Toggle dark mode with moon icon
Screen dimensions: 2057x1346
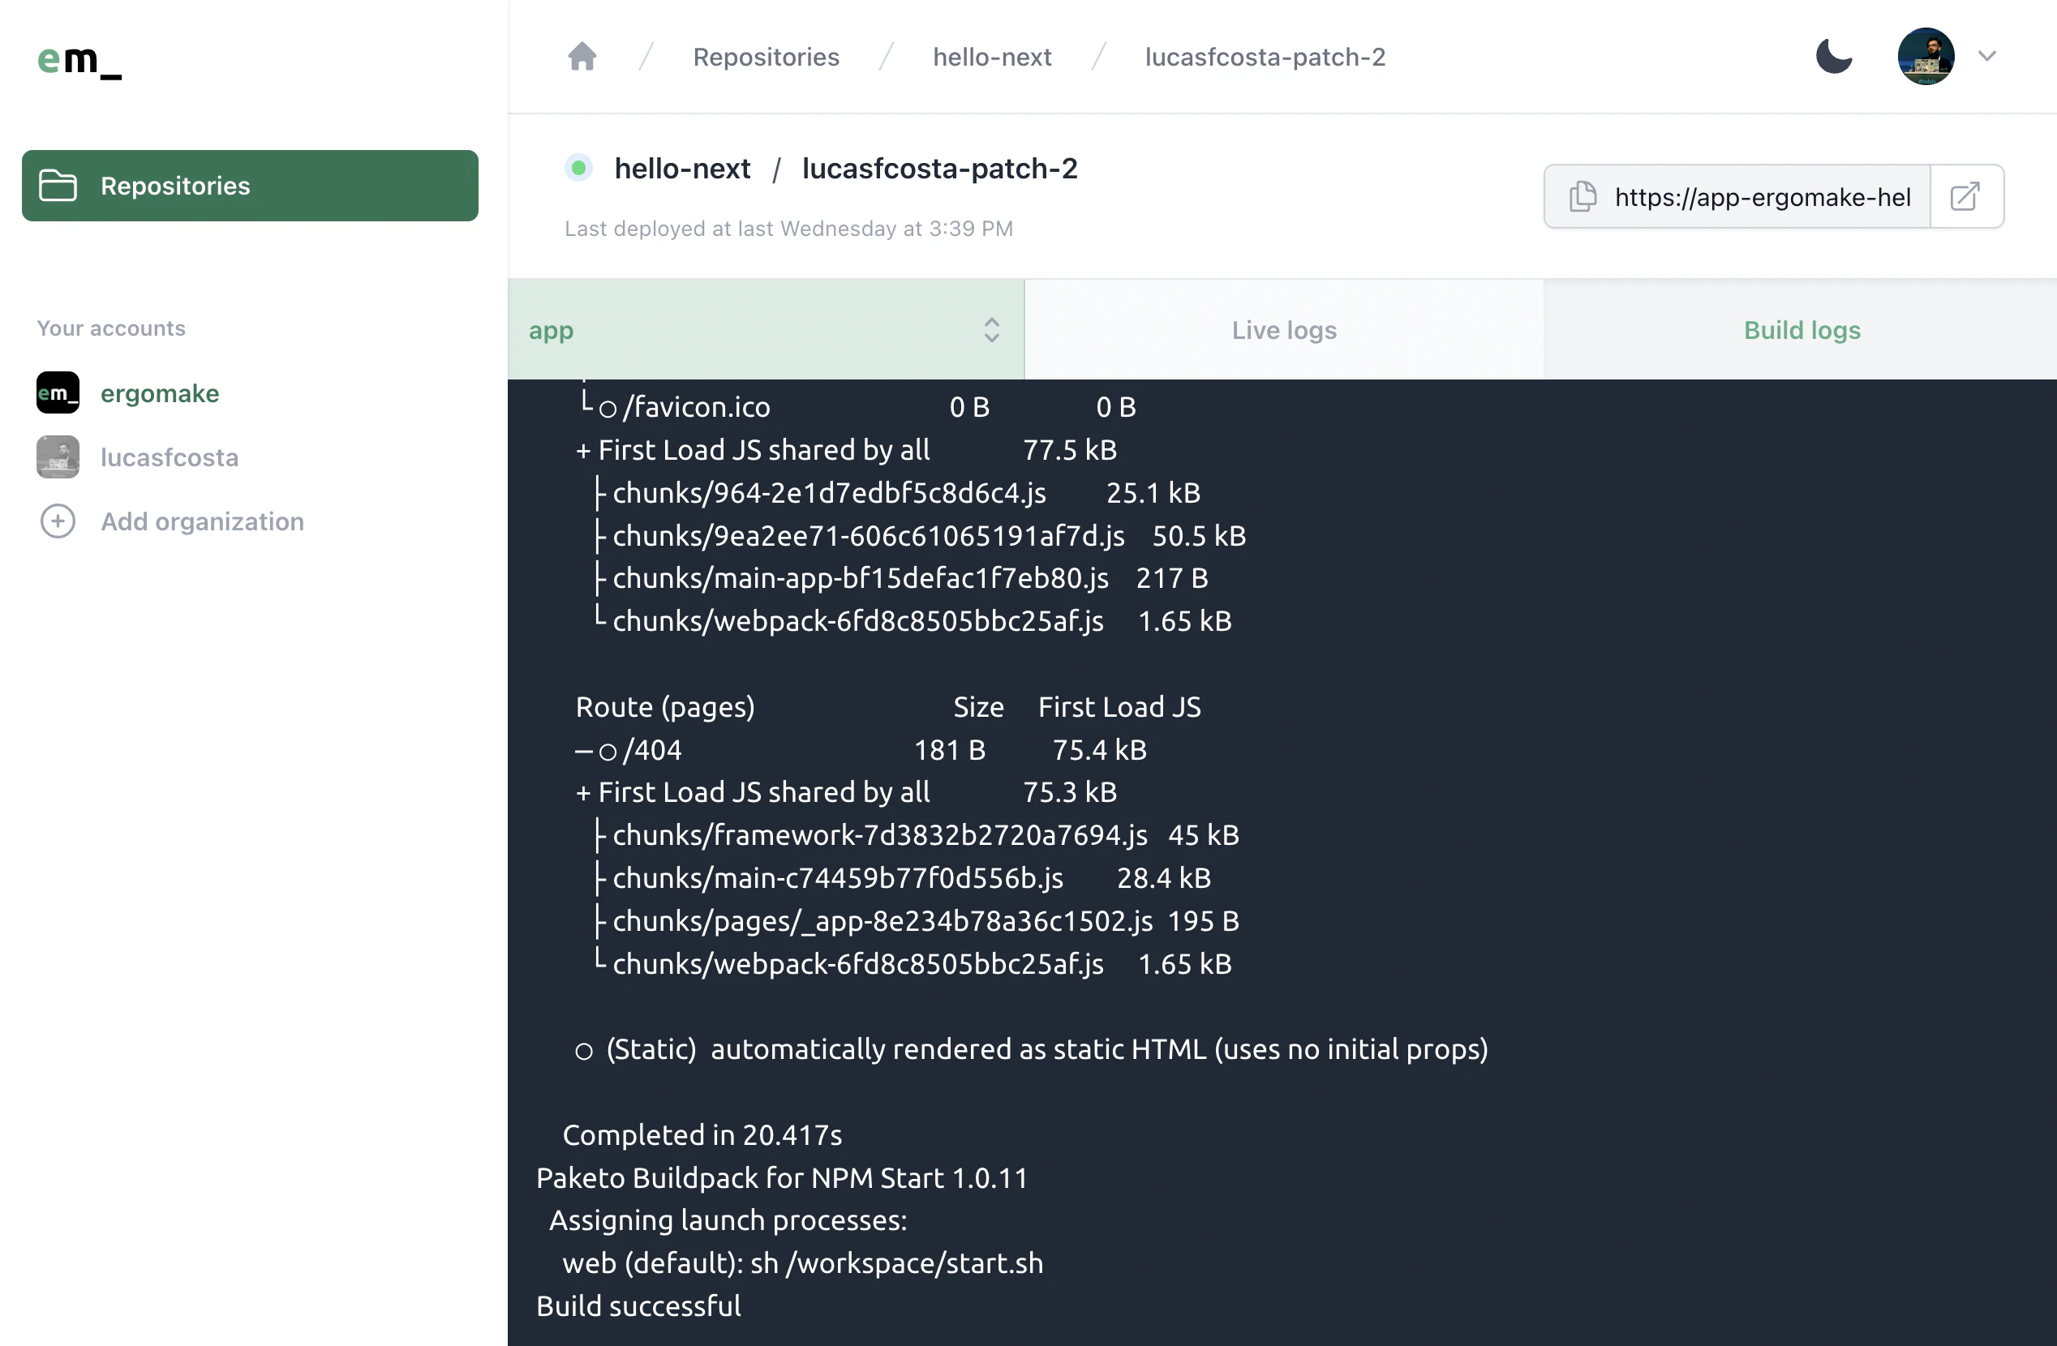click(1833, 56)
